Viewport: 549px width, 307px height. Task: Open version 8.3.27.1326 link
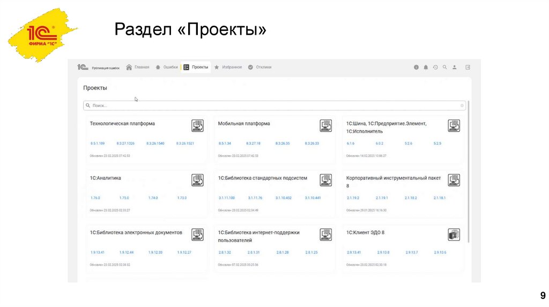125,143
